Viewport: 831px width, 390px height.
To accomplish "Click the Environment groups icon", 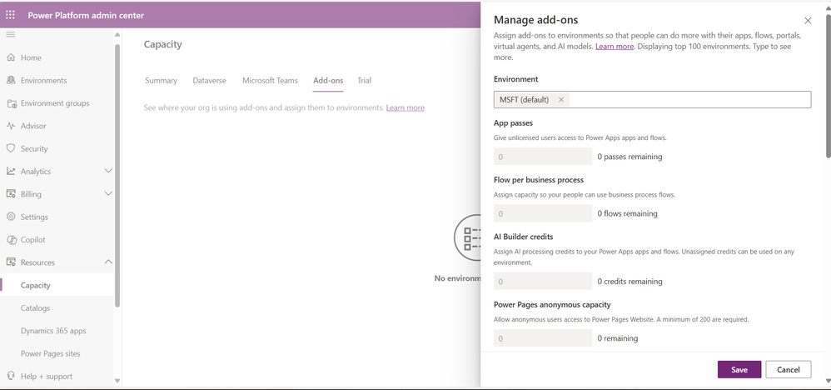I will tap(11, 103).
